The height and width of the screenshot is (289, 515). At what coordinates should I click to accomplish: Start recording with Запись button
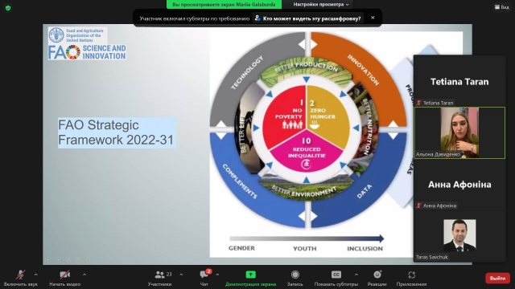coord(295,278)
